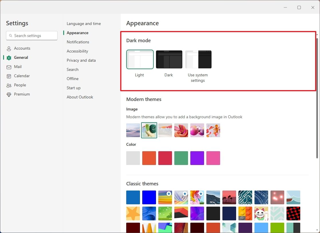Open the Privacy and data section
The width and height of the screenshot is (320, 233).
tap(81, 60)
